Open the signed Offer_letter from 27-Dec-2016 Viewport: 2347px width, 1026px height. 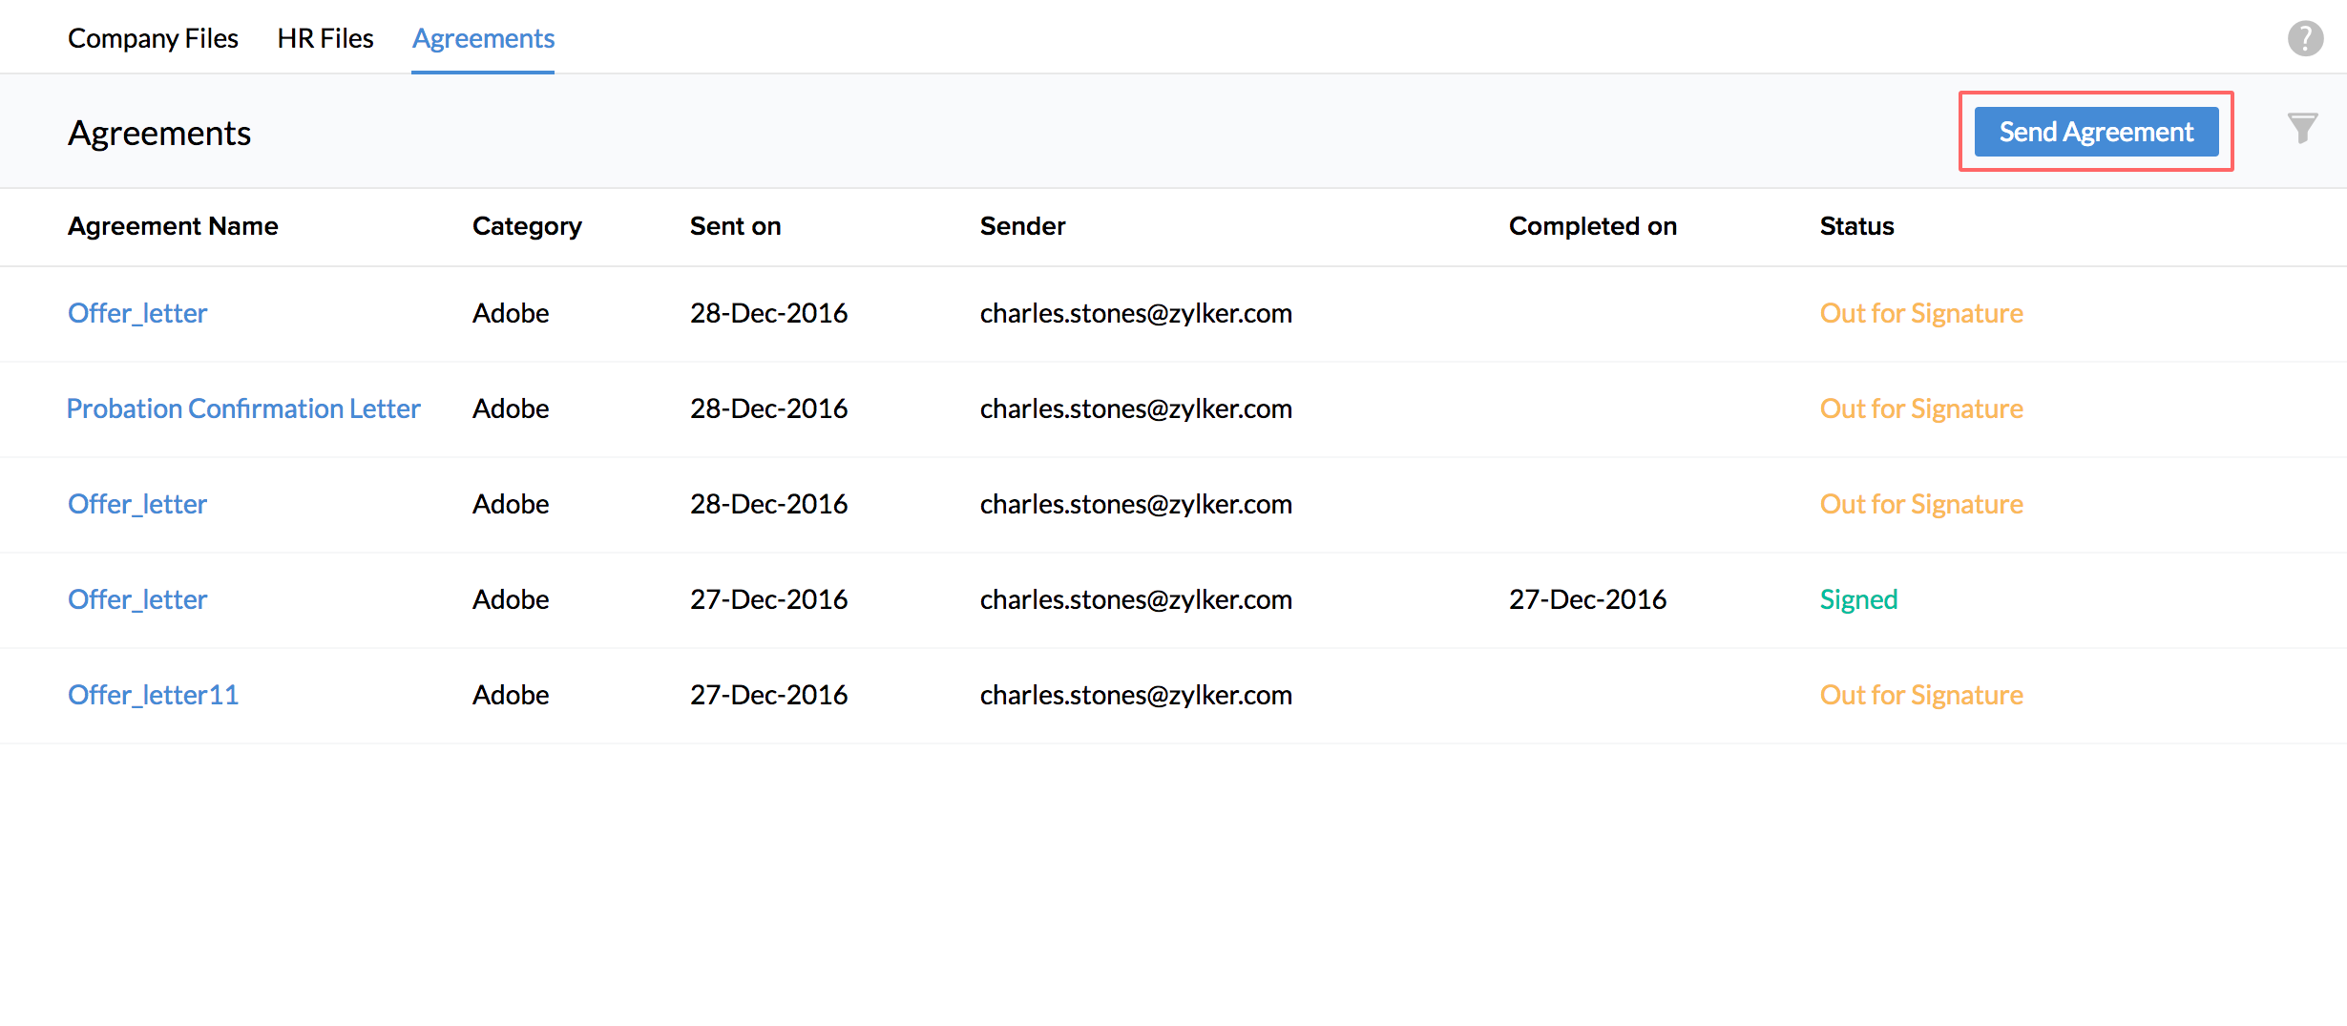tap(137, 599)
